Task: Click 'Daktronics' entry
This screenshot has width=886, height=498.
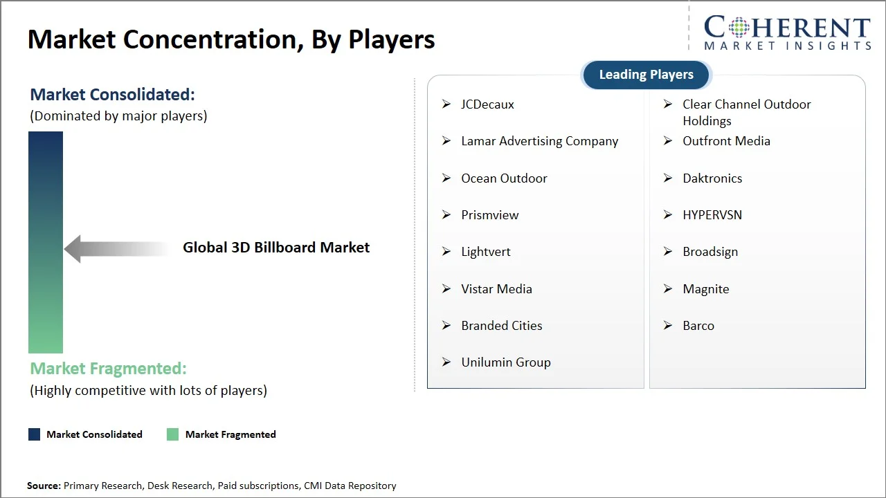Action: point(712,178)
